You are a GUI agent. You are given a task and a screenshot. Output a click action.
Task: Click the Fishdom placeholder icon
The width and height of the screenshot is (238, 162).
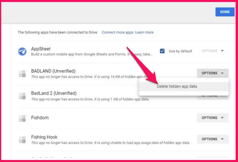[22, 119]
